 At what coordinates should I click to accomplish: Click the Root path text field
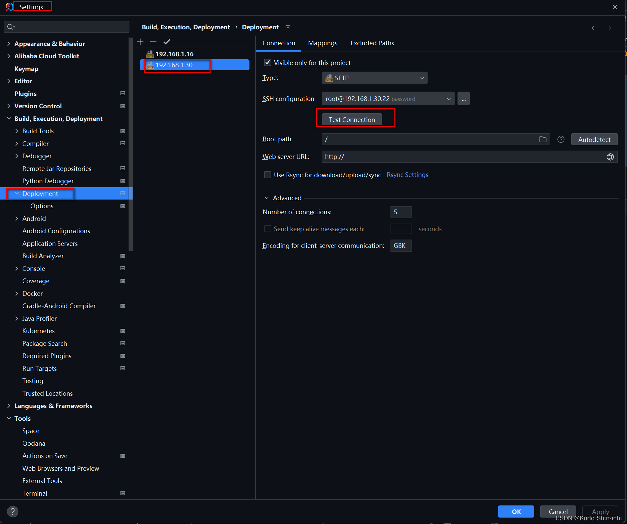(436, 139)
